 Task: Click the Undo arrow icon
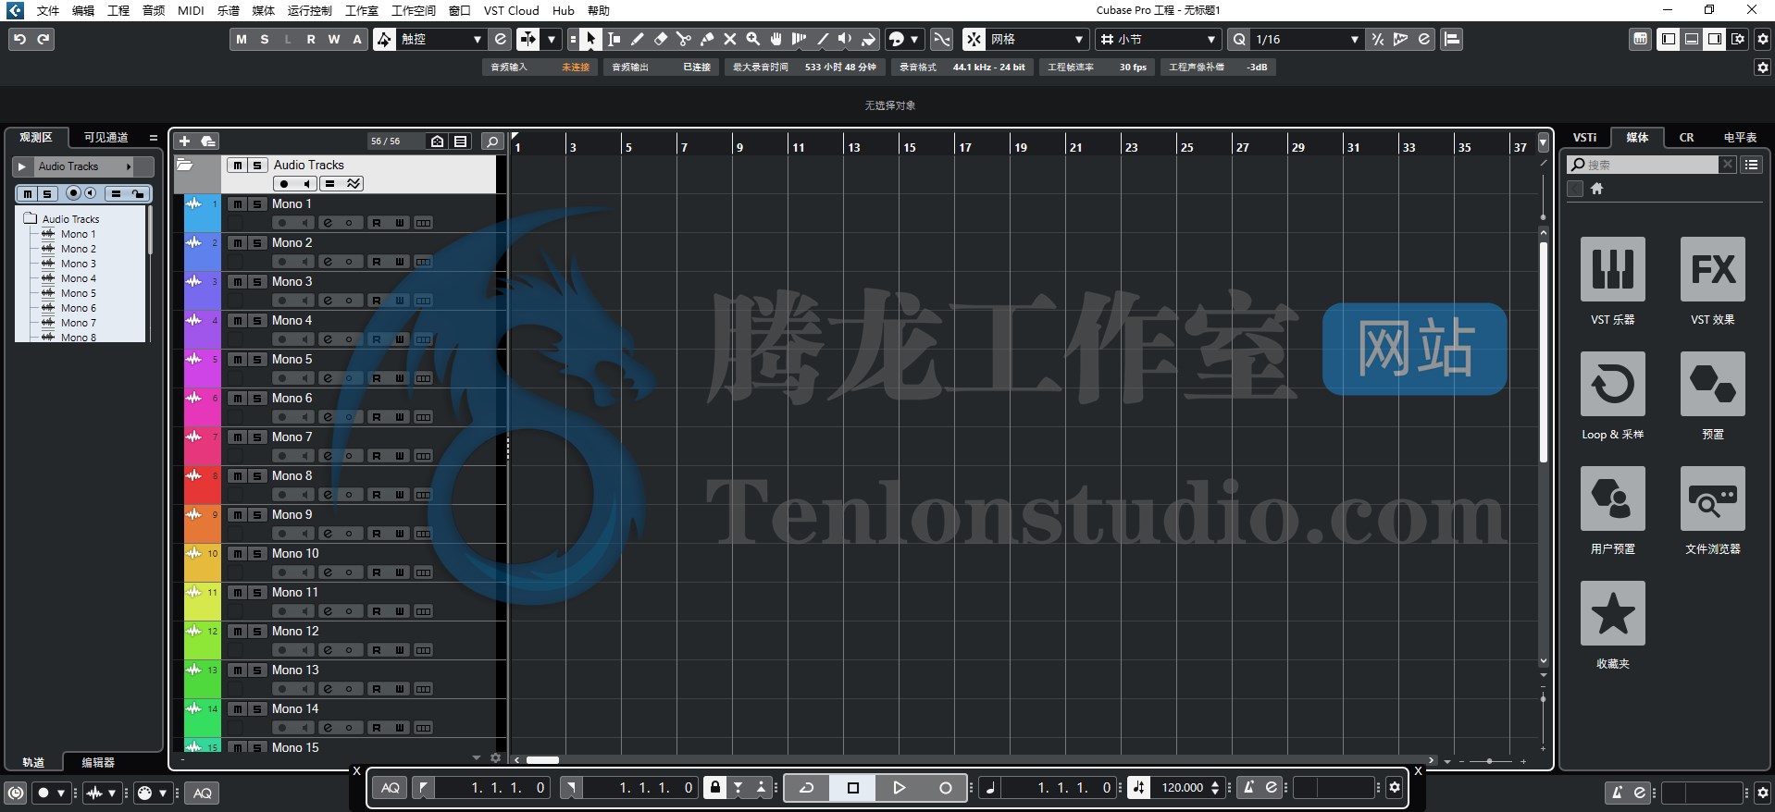[19, 39]
